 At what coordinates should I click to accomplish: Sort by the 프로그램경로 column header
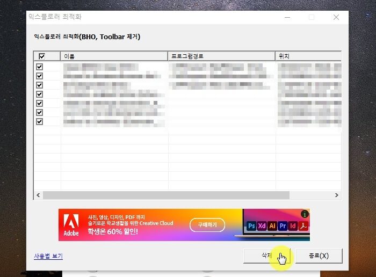221,56
